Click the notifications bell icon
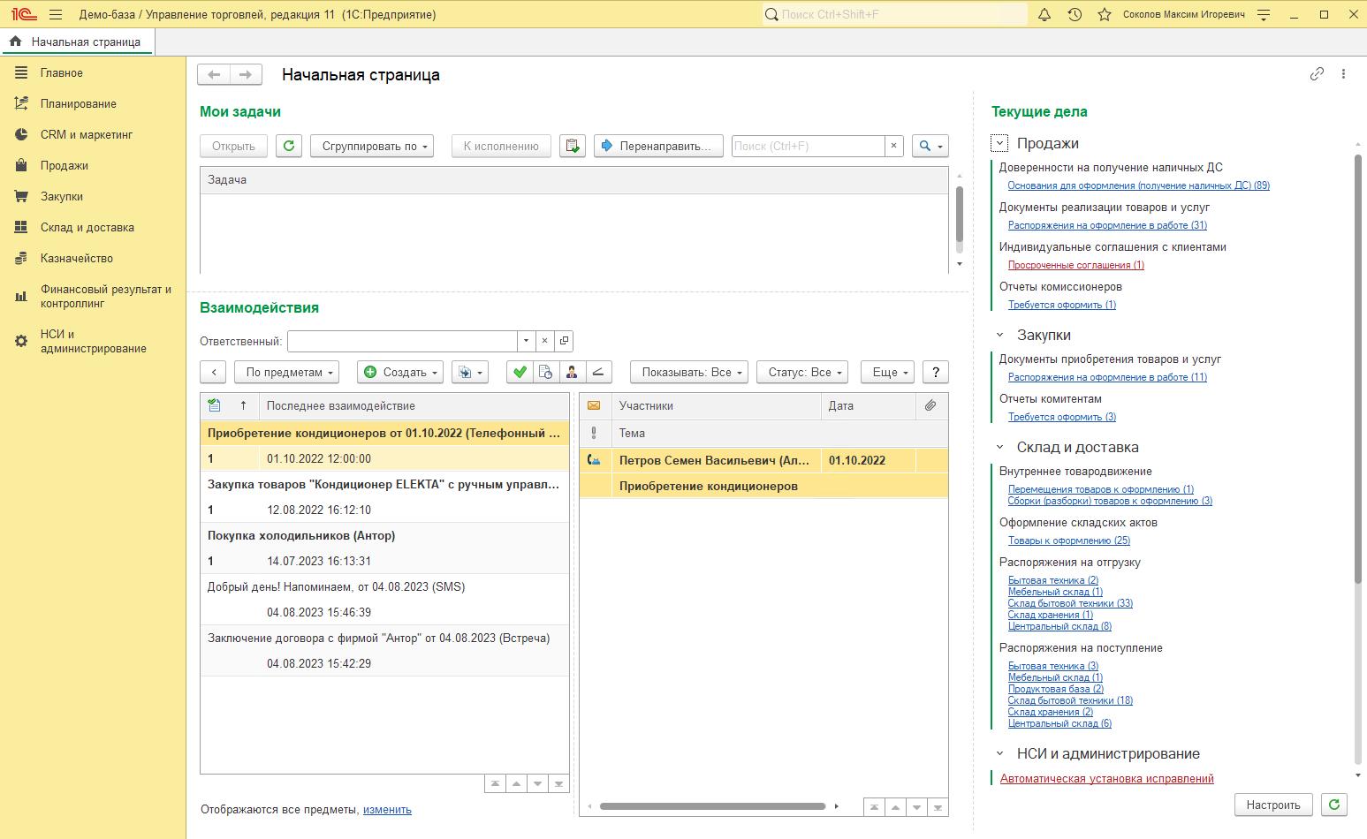The height and width of the screenshot is (839, 1367). [1044, 15]
